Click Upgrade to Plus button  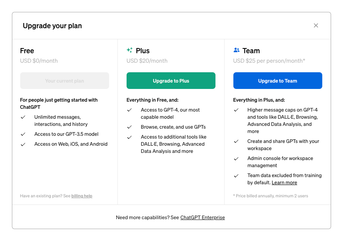pyautogui.click(x=171, y=81)
